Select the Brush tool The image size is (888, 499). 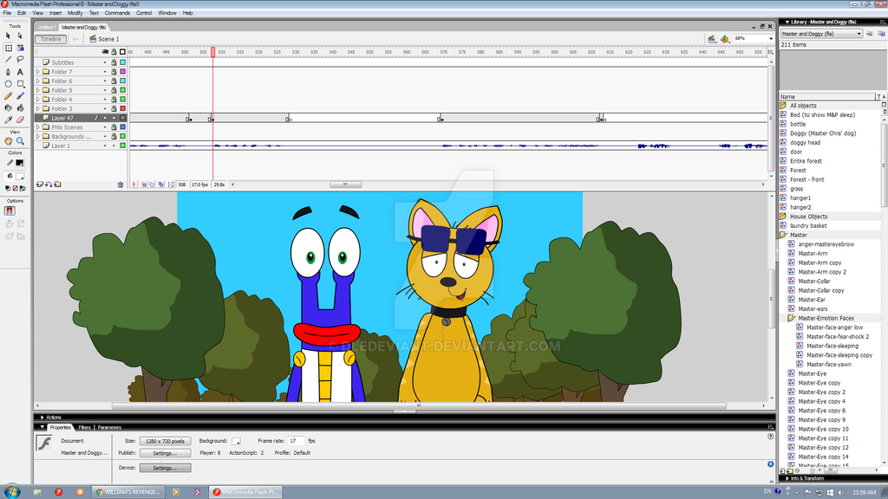coord(21,96)
